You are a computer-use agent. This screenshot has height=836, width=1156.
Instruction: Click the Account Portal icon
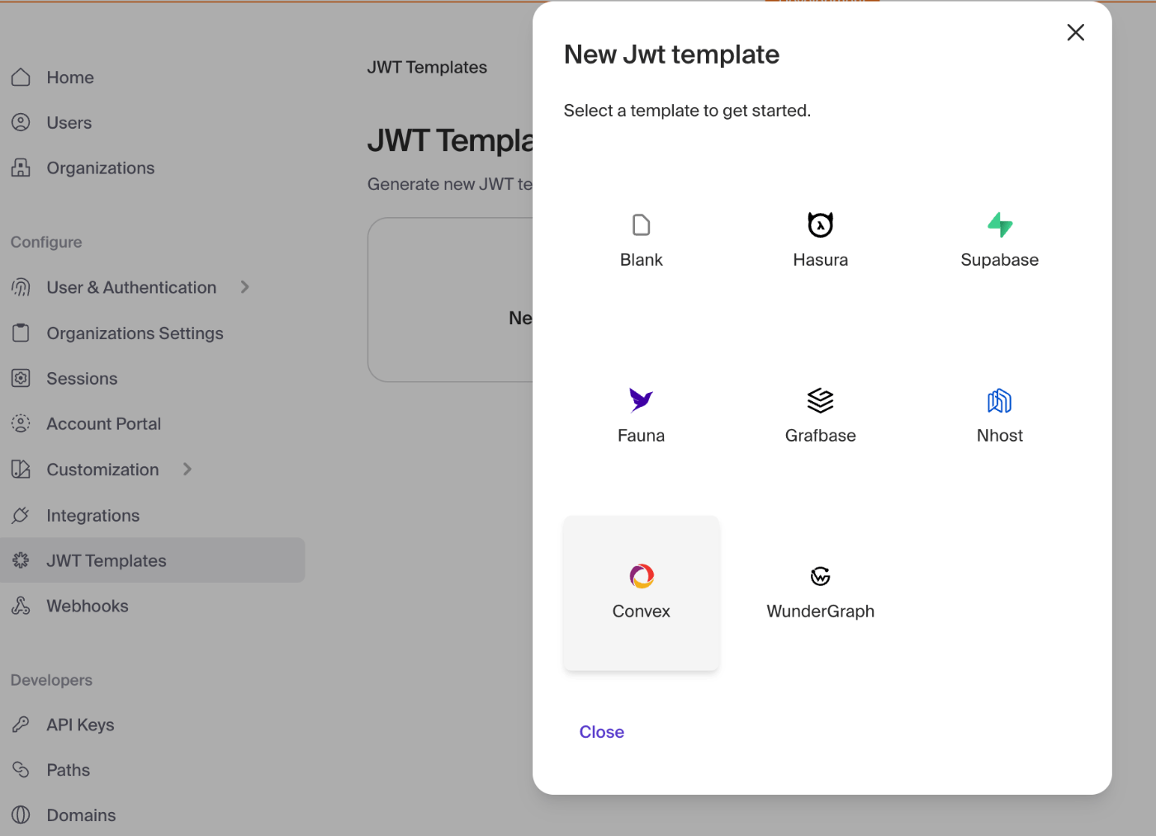click(x=21, y=423)
